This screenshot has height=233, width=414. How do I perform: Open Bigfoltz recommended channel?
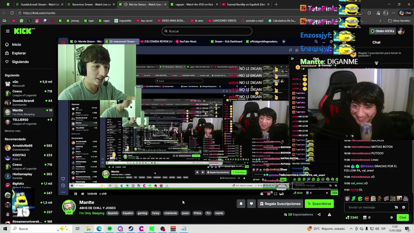[x=28, y=185]
